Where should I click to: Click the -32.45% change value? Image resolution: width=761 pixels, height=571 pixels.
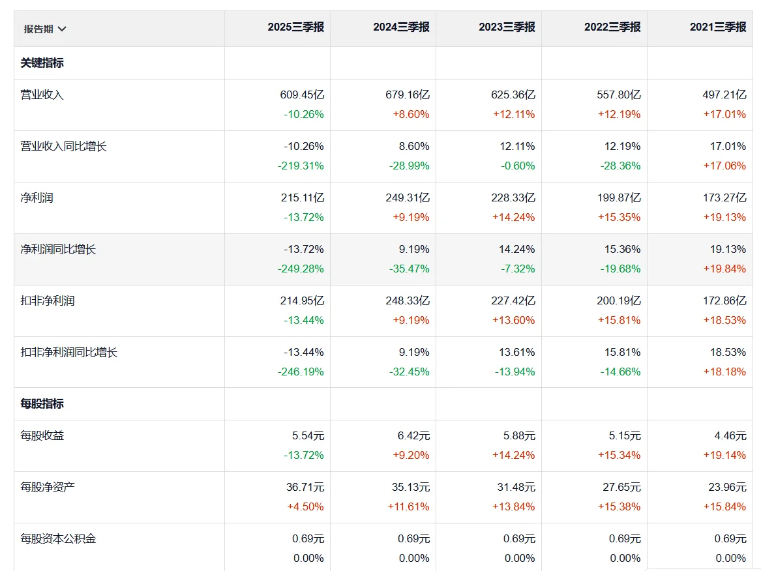409,372
